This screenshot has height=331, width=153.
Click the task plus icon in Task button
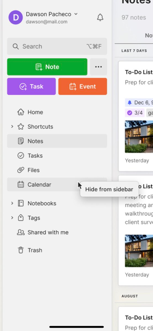23,87
